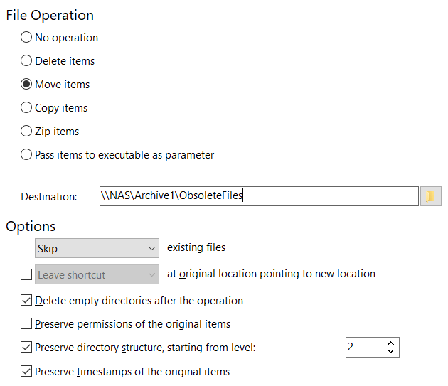Increase the directory level with up arrow
The height and width of the screenshot is (386, 448).
[390, 343]
